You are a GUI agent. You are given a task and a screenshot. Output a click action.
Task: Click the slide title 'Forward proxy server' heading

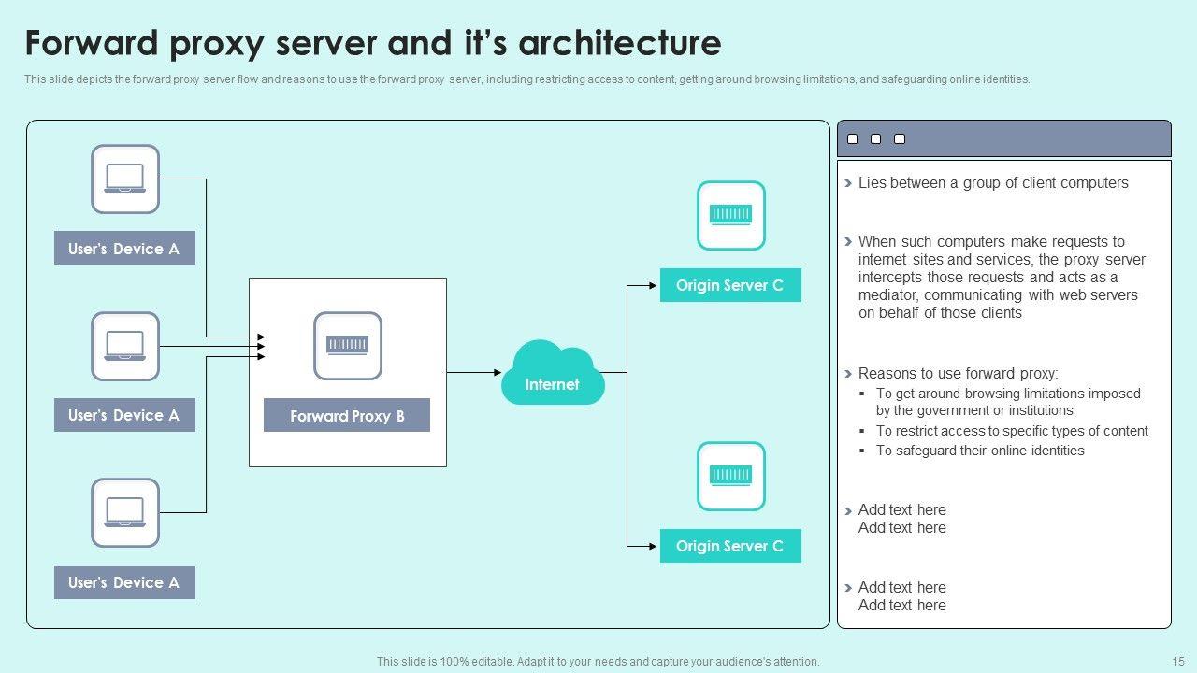point(373,44)
